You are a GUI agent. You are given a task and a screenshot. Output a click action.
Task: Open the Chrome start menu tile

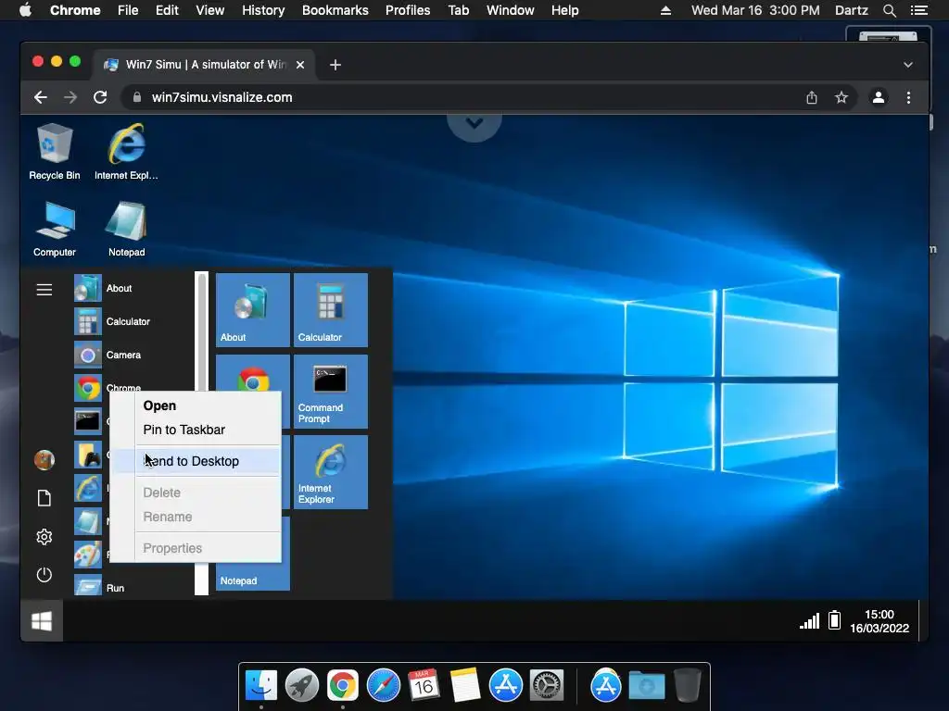tap(253, 373)
